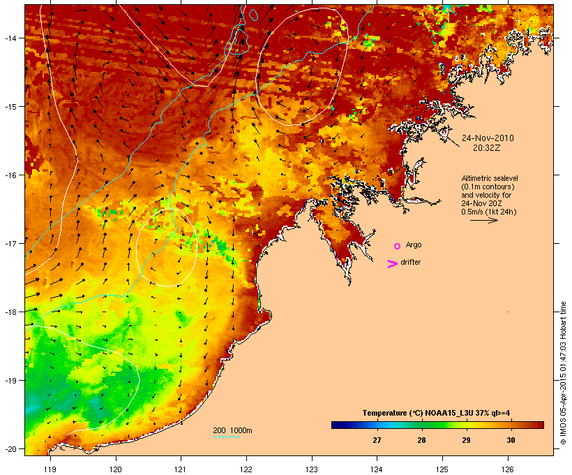
Task: Click the '(0.1m contours)' caption line
Action: point(488,187)
